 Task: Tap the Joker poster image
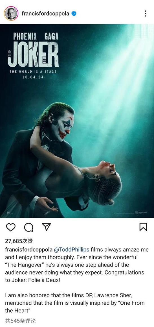coord(77,121)
